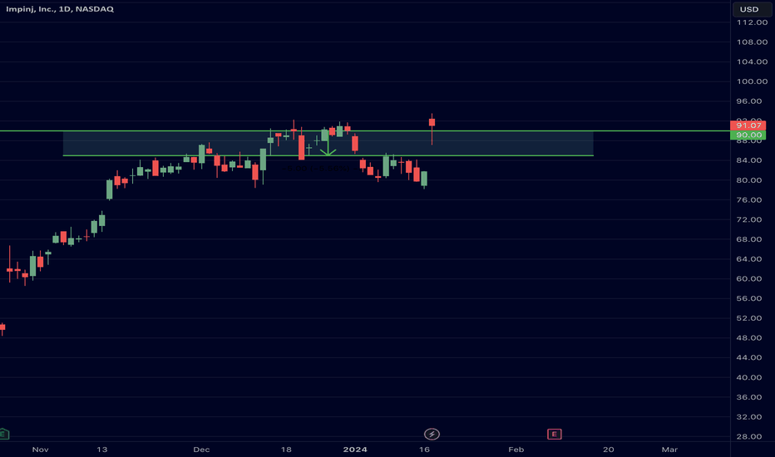Click the green 90.00 price line label

[x=748, y=135]
